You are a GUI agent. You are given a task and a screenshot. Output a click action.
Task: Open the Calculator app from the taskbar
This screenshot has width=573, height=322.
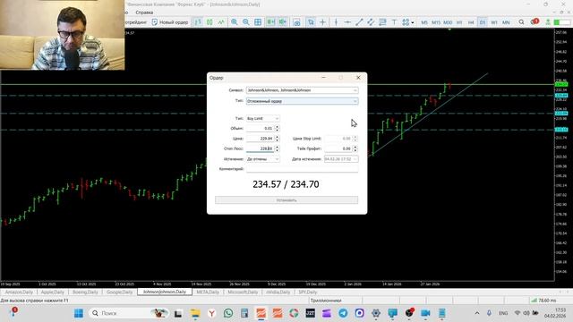tap(244, 313)
